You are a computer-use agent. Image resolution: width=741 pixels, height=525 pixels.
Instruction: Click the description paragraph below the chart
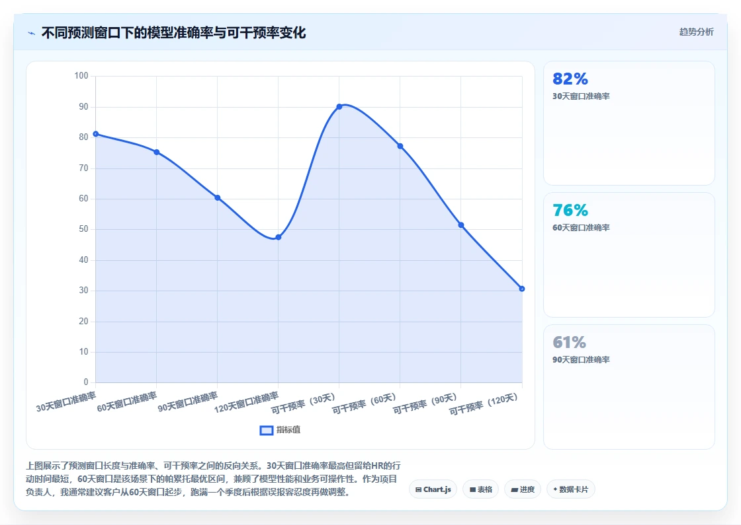pos(213,479)
